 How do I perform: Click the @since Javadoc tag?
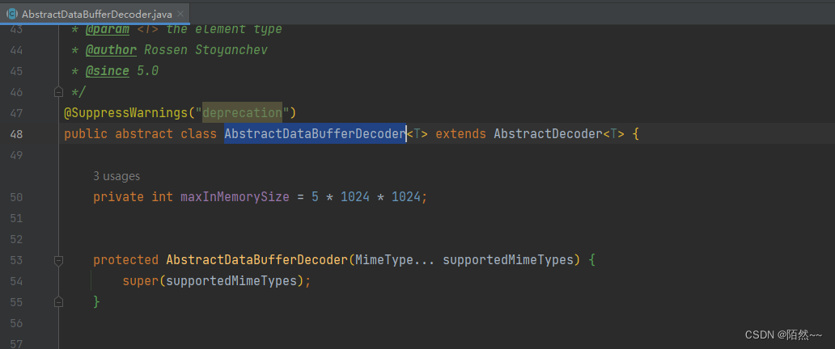click(107, 71)
